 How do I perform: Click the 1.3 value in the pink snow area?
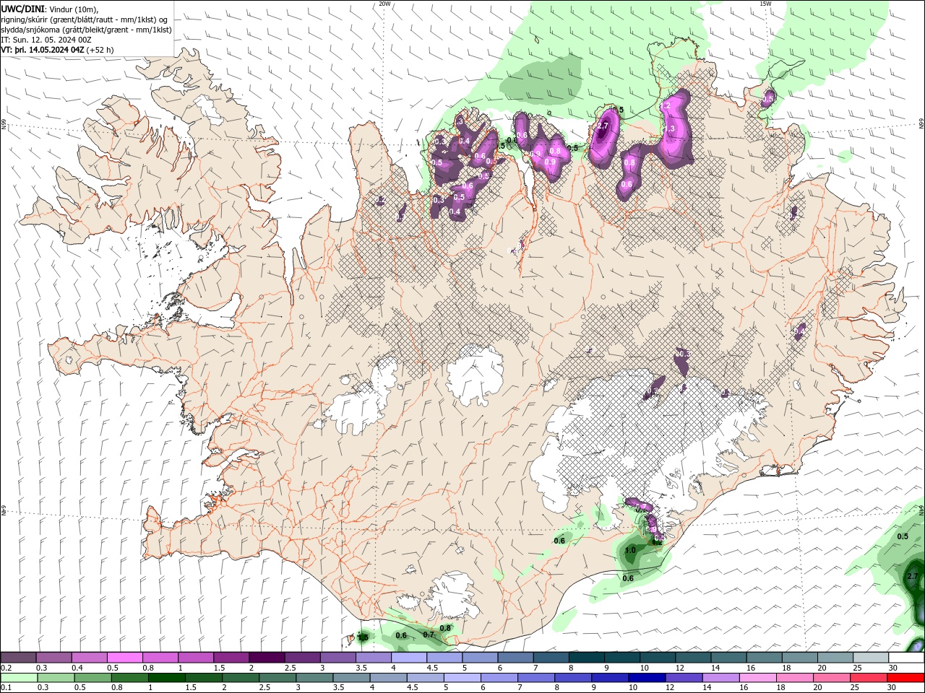[669, 128]
